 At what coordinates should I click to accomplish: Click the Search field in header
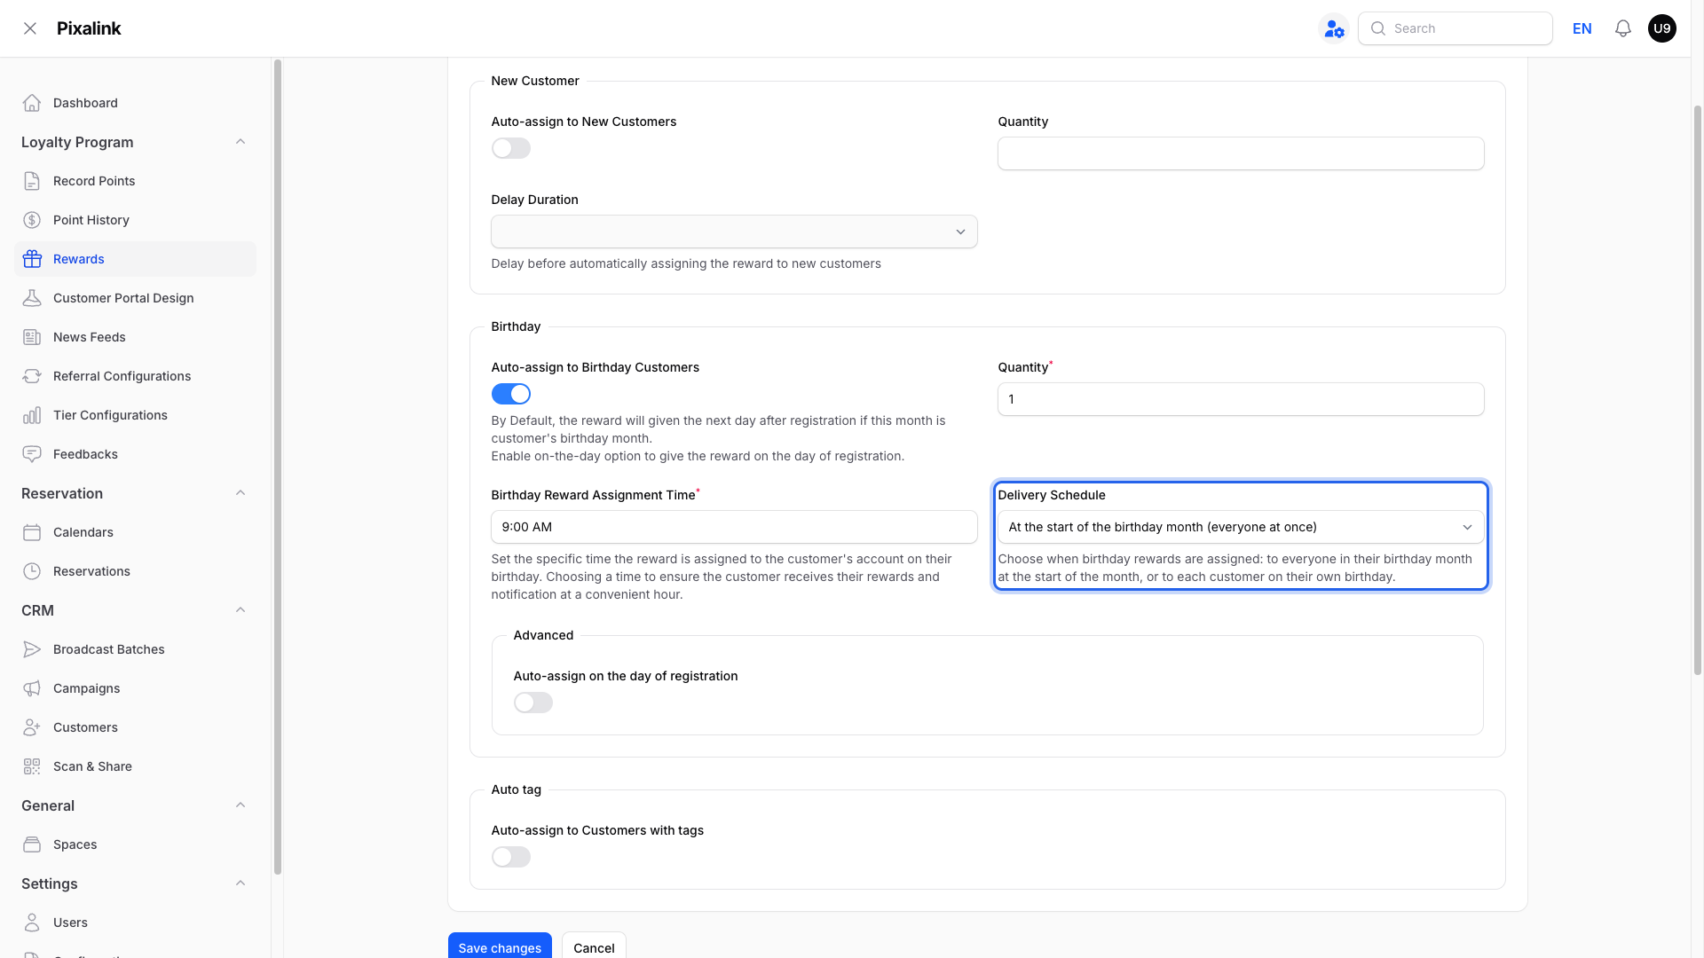pos(1455,28)
